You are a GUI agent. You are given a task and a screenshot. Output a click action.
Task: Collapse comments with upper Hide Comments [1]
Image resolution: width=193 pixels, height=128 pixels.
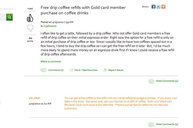(x=167, y=81)
